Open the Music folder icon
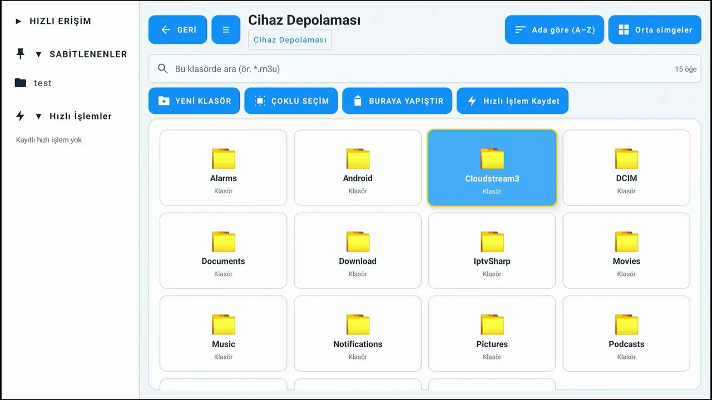 [224, 324]
